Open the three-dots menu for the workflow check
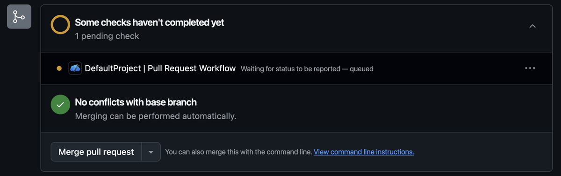Viewport: 561px width, 176px height. point(530,68)
